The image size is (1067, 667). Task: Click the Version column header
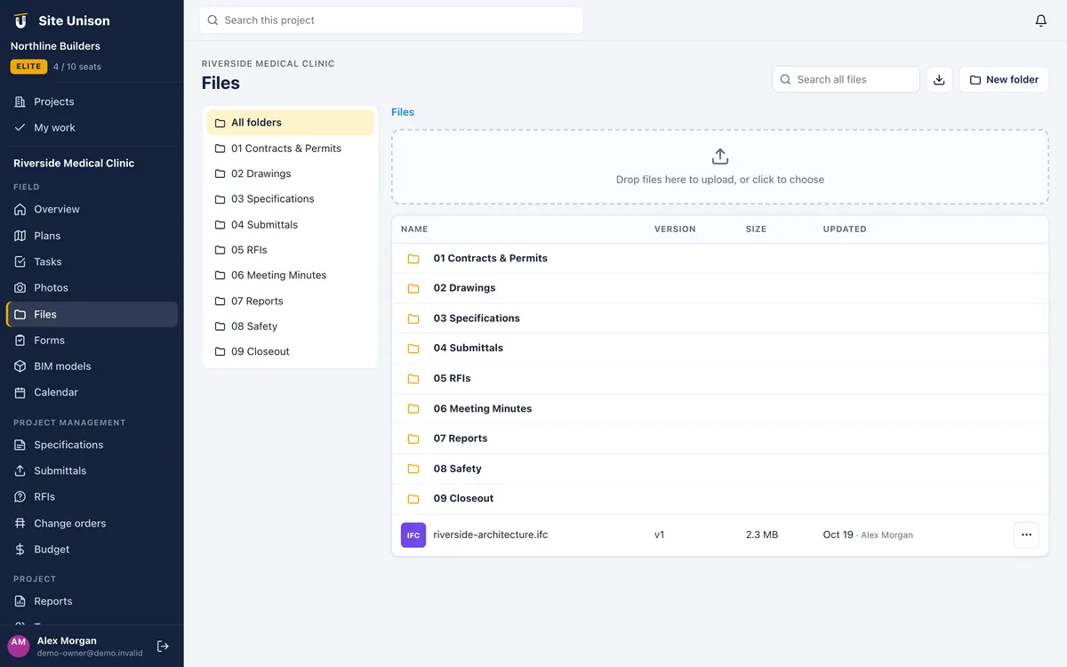tap(675, 229)
